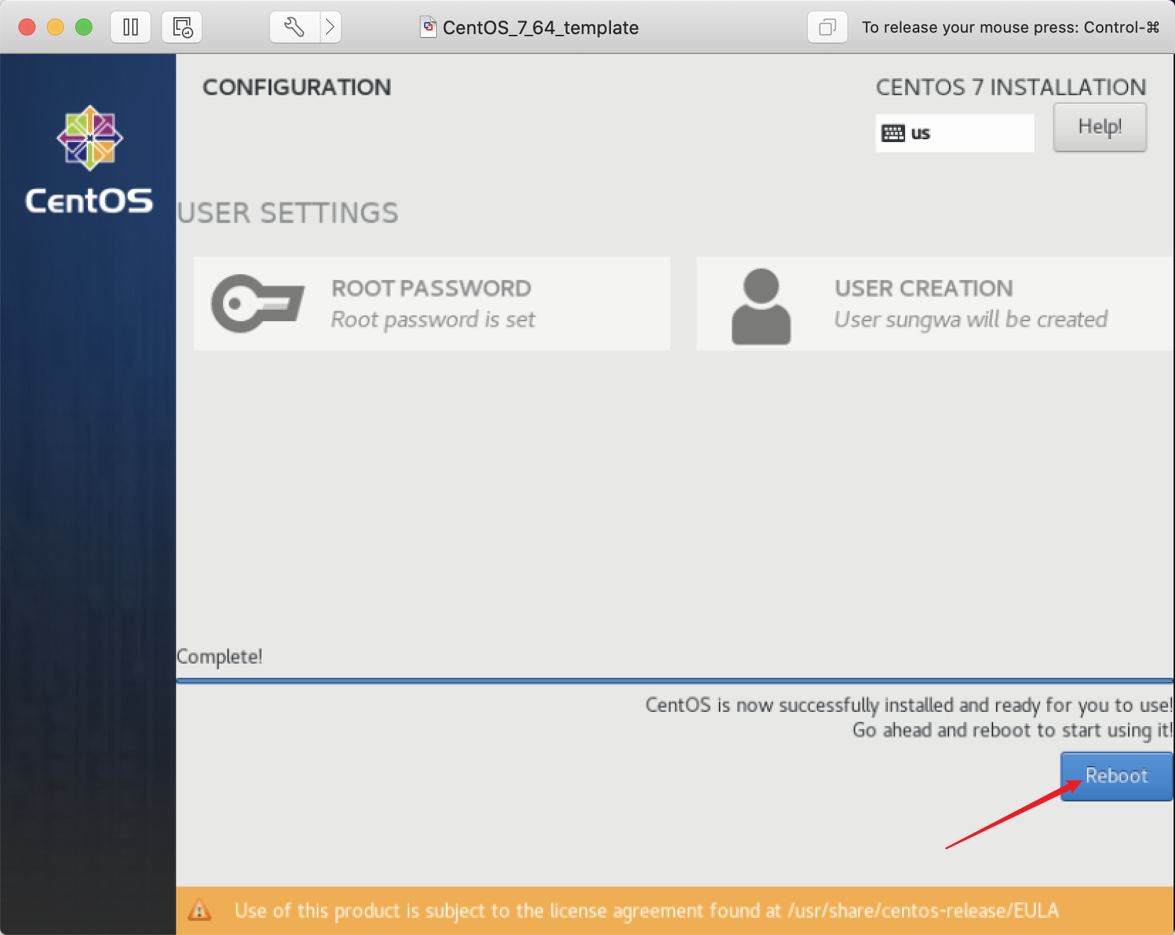Click the CentOS_7_64_template document icon
The image size is (1175, 935).
tap(428, 27)
